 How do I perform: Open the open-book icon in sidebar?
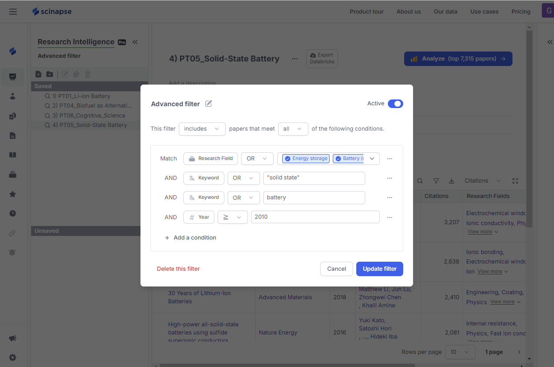[13, 155]
